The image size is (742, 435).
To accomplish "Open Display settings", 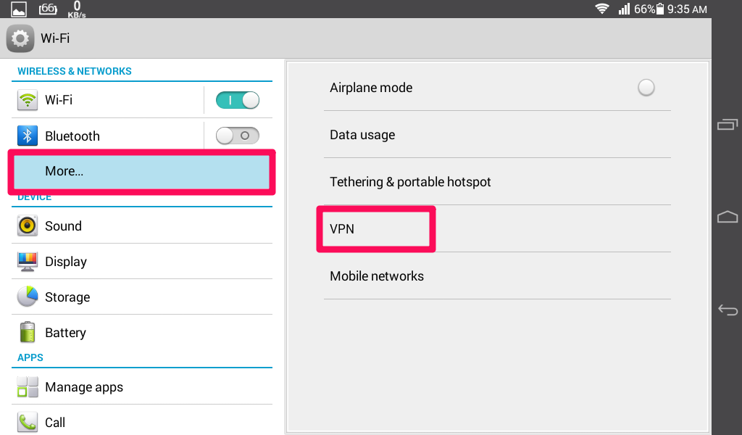I will 142,261.
